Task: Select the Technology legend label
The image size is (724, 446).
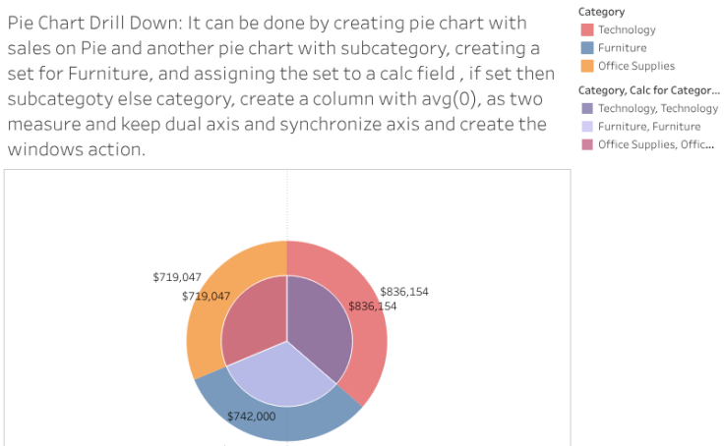Action: coord(627,29)
